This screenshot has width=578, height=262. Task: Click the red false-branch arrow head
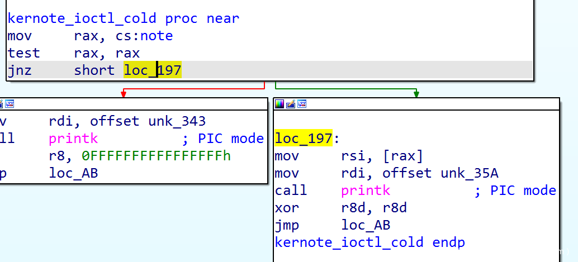click(124, 94)
